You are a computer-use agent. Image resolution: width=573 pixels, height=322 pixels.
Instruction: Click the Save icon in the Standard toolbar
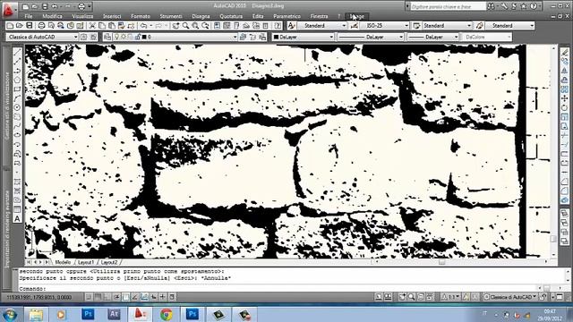[x=29, y=26]
